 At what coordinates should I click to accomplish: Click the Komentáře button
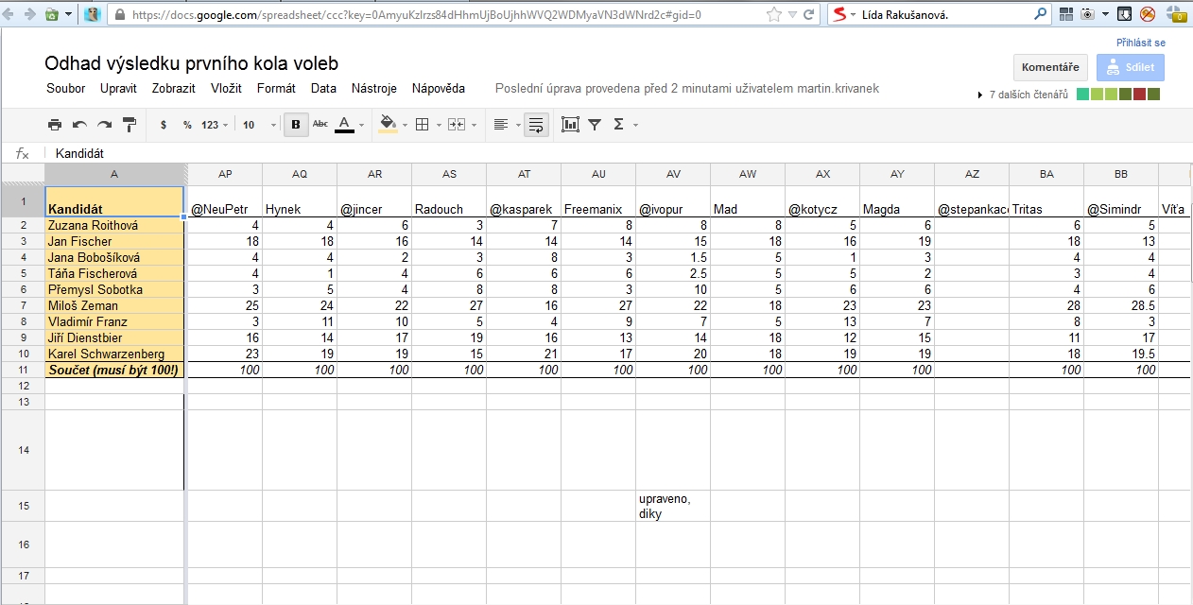[x=1050, y=67]
